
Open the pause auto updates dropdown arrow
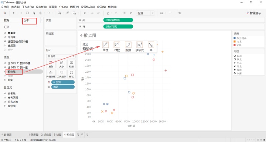click(x=44, y=13)
